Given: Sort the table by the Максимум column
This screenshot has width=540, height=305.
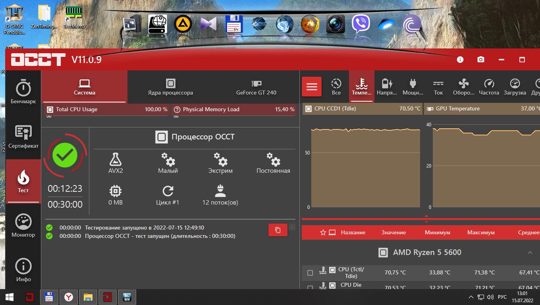Looking at the screenshot, I should pyautogui.click(x=481, y=232).
